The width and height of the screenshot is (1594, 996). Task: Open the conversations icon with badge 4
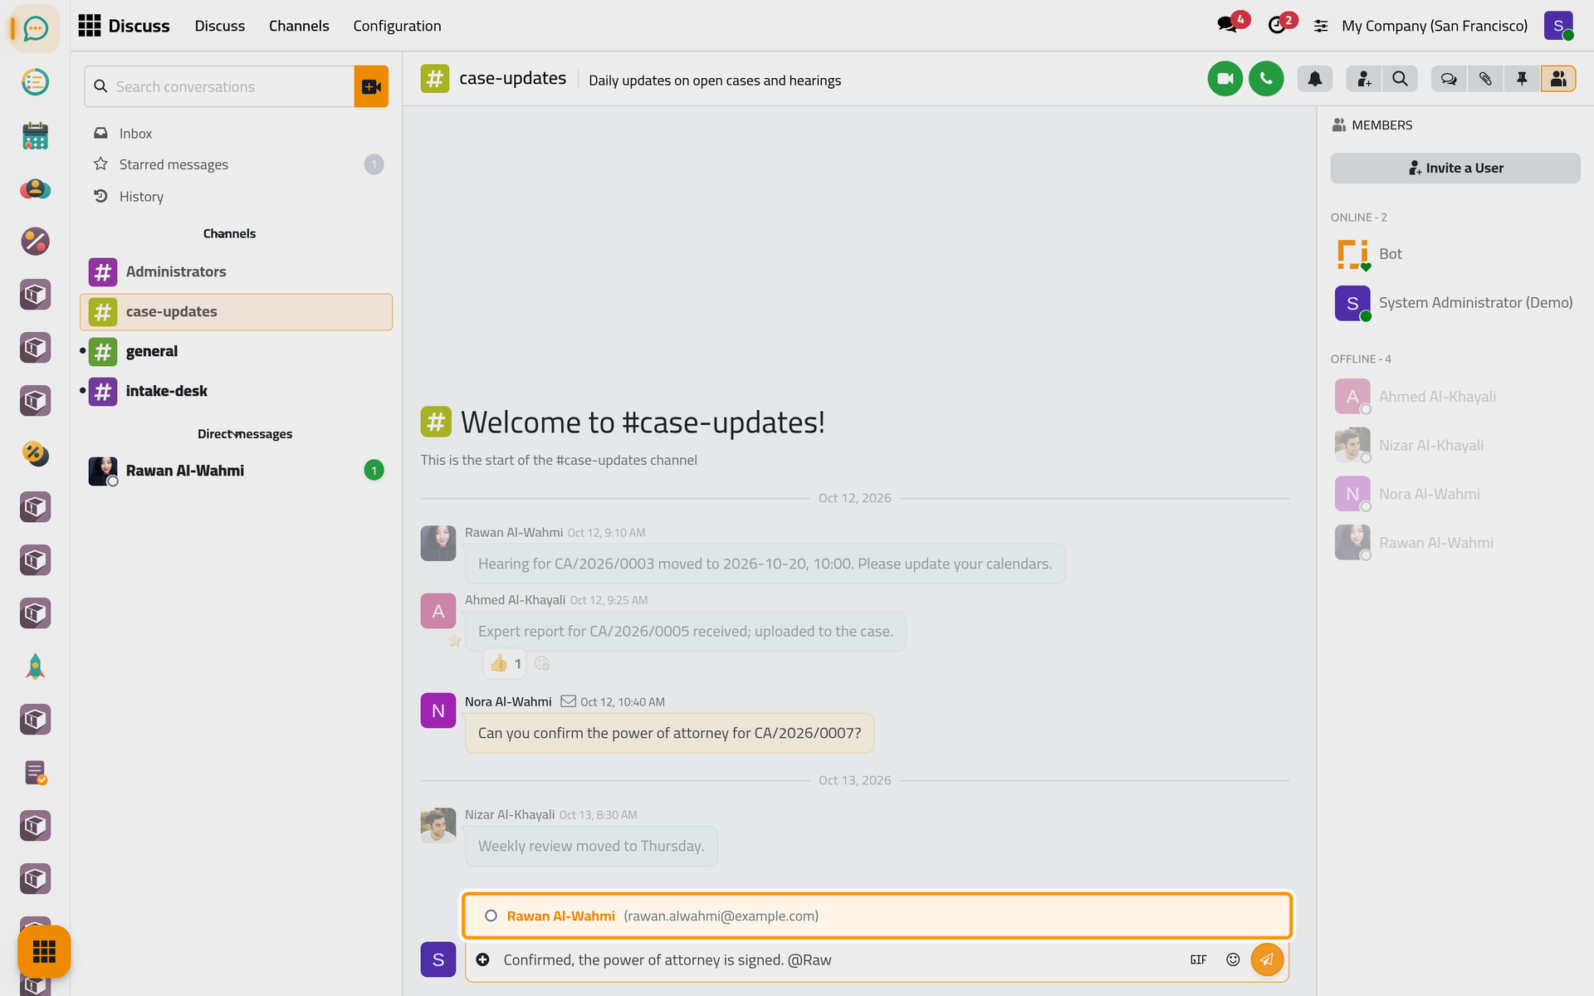pos(1228,25)
